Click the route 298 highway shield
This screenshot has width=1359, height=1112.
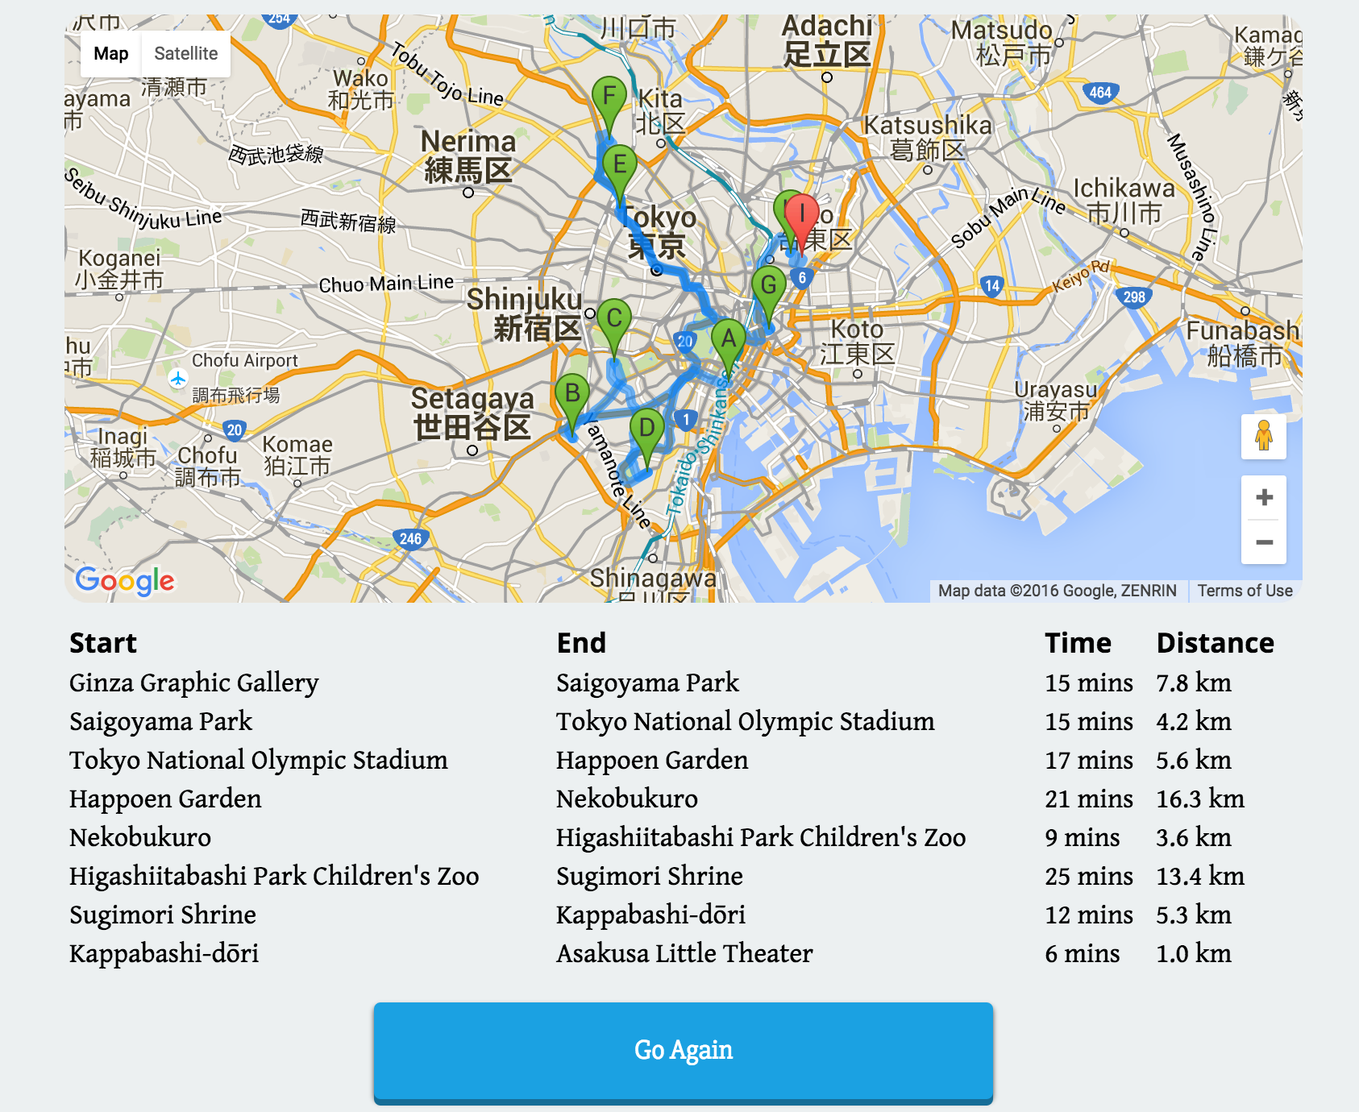point(1134,297)
